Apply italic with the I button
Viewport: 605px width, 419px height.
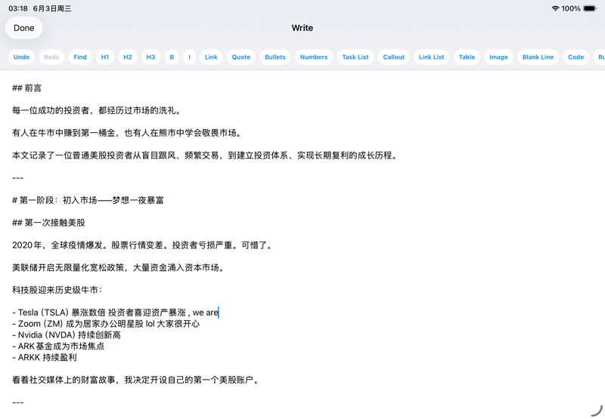click(190, 57)
